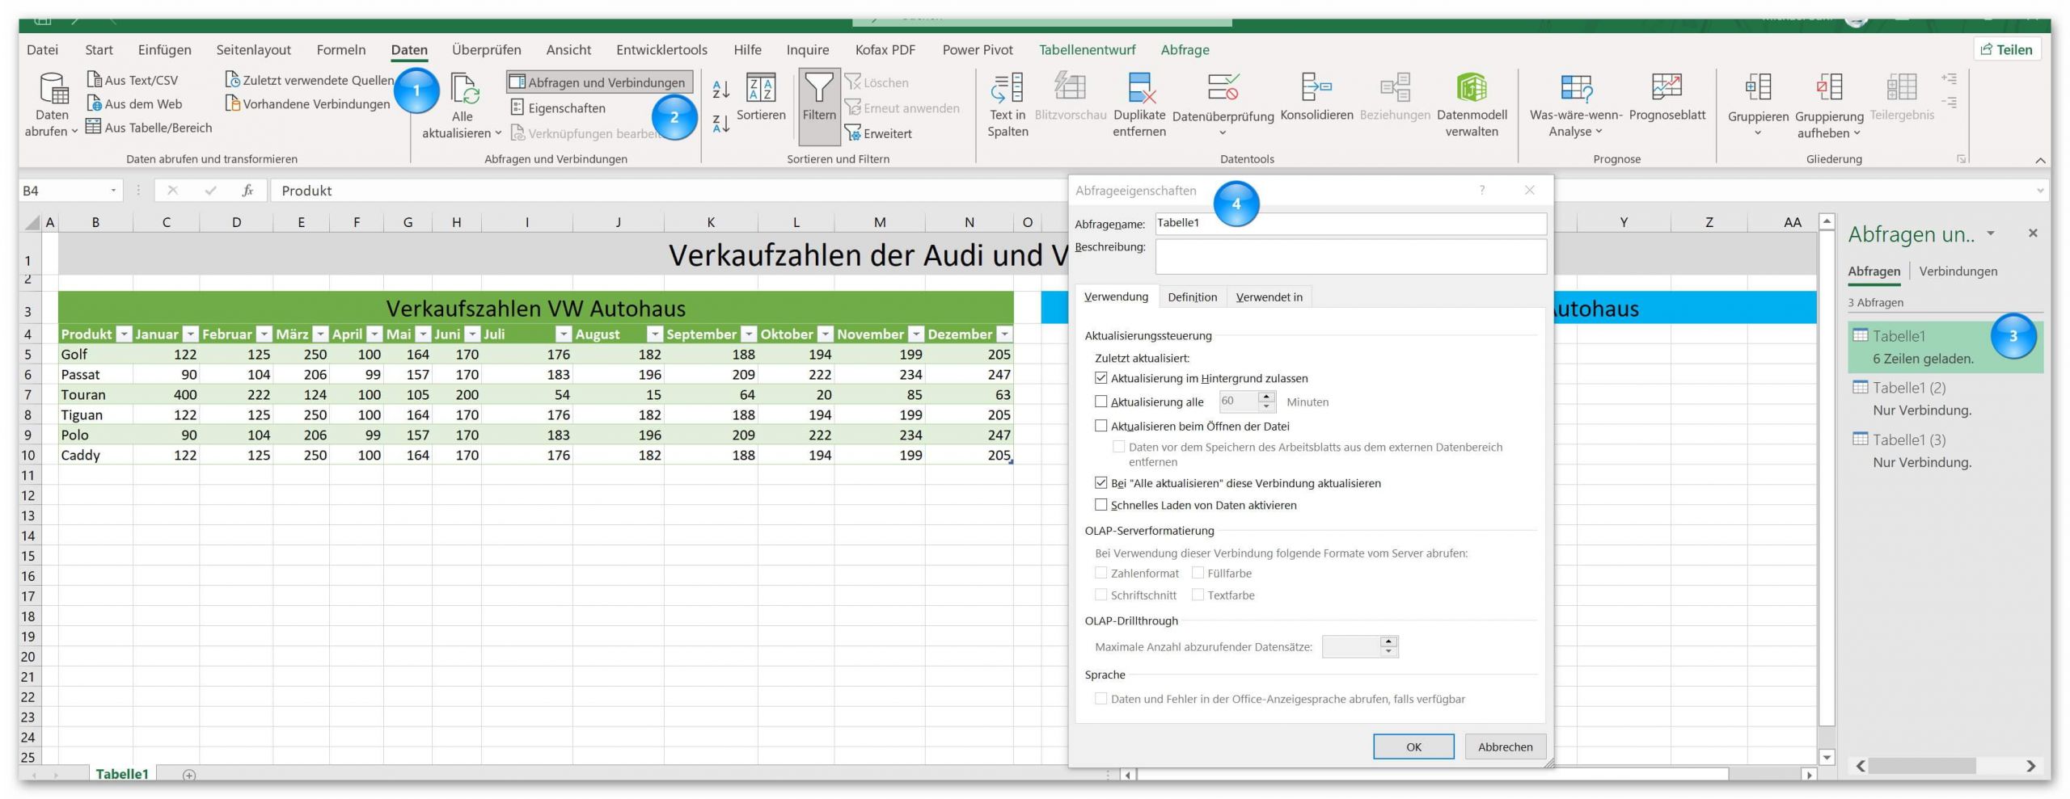Close the Abfragen und Verbindungen pane

[x=2033, y=233]
